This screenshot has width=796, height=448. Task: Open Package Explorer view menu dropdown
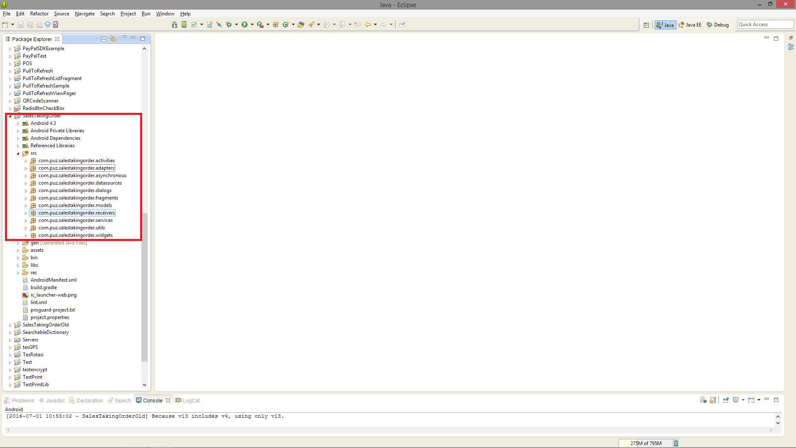click(124, 38)
